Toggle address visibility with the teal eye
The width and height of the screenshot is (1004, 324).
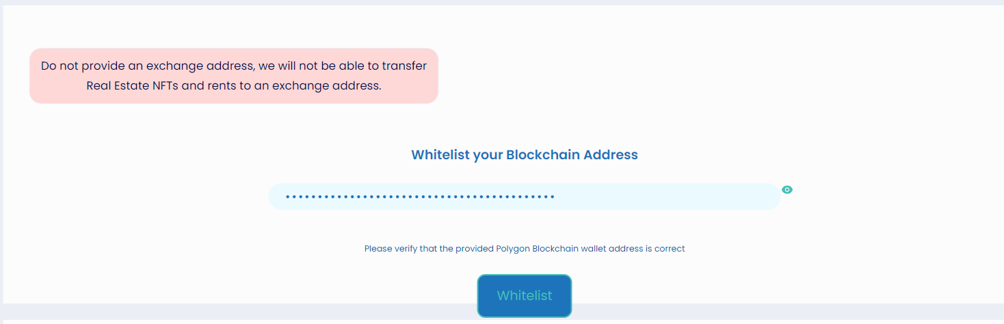[x=787, y=189]
